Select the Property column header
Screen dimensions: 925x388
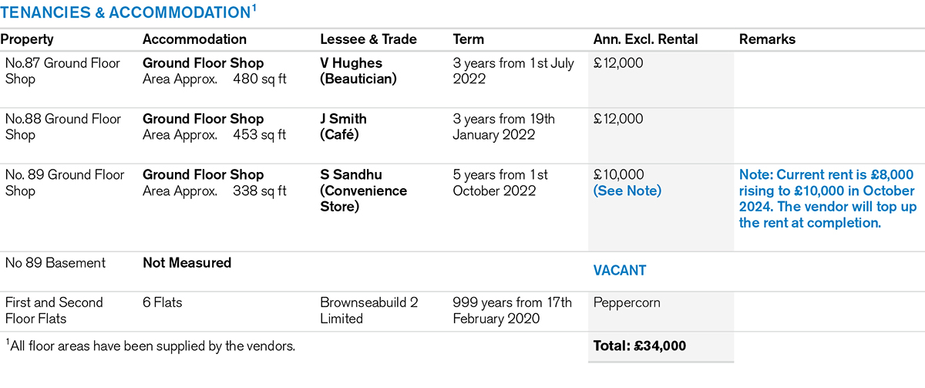click(x=29, y=39)
